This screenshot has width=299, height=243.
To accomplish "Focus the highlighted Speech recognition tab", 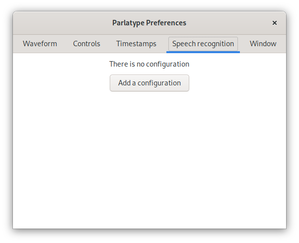I will 203,44.
